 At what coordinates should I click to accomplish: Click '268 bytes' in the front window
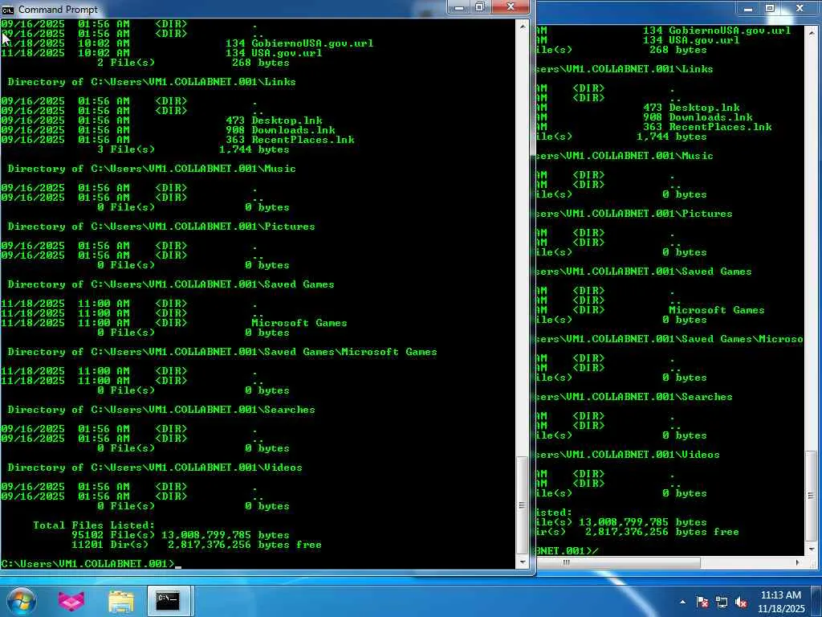point(261,63)
